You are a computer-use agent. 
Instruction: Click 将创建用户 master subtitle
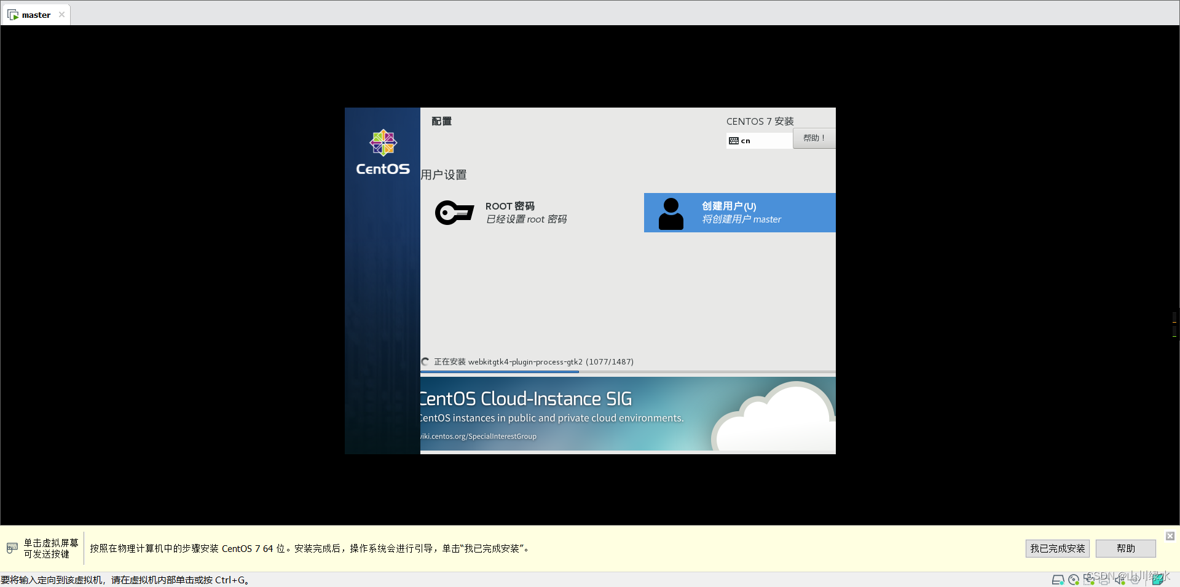pos(742,219)
